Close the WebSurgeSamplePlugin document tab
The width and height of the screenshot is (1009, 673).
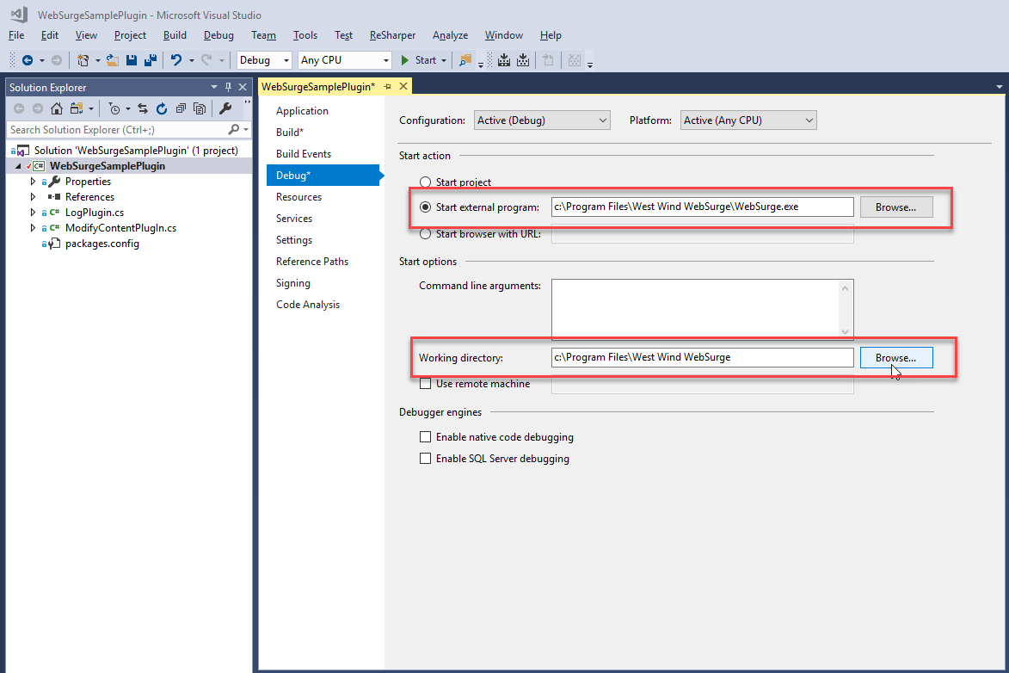click(x=403, y=86)
